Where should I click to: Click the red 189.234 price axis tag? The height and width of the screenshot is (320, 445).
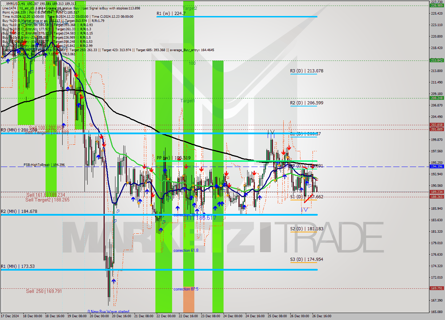436,192
